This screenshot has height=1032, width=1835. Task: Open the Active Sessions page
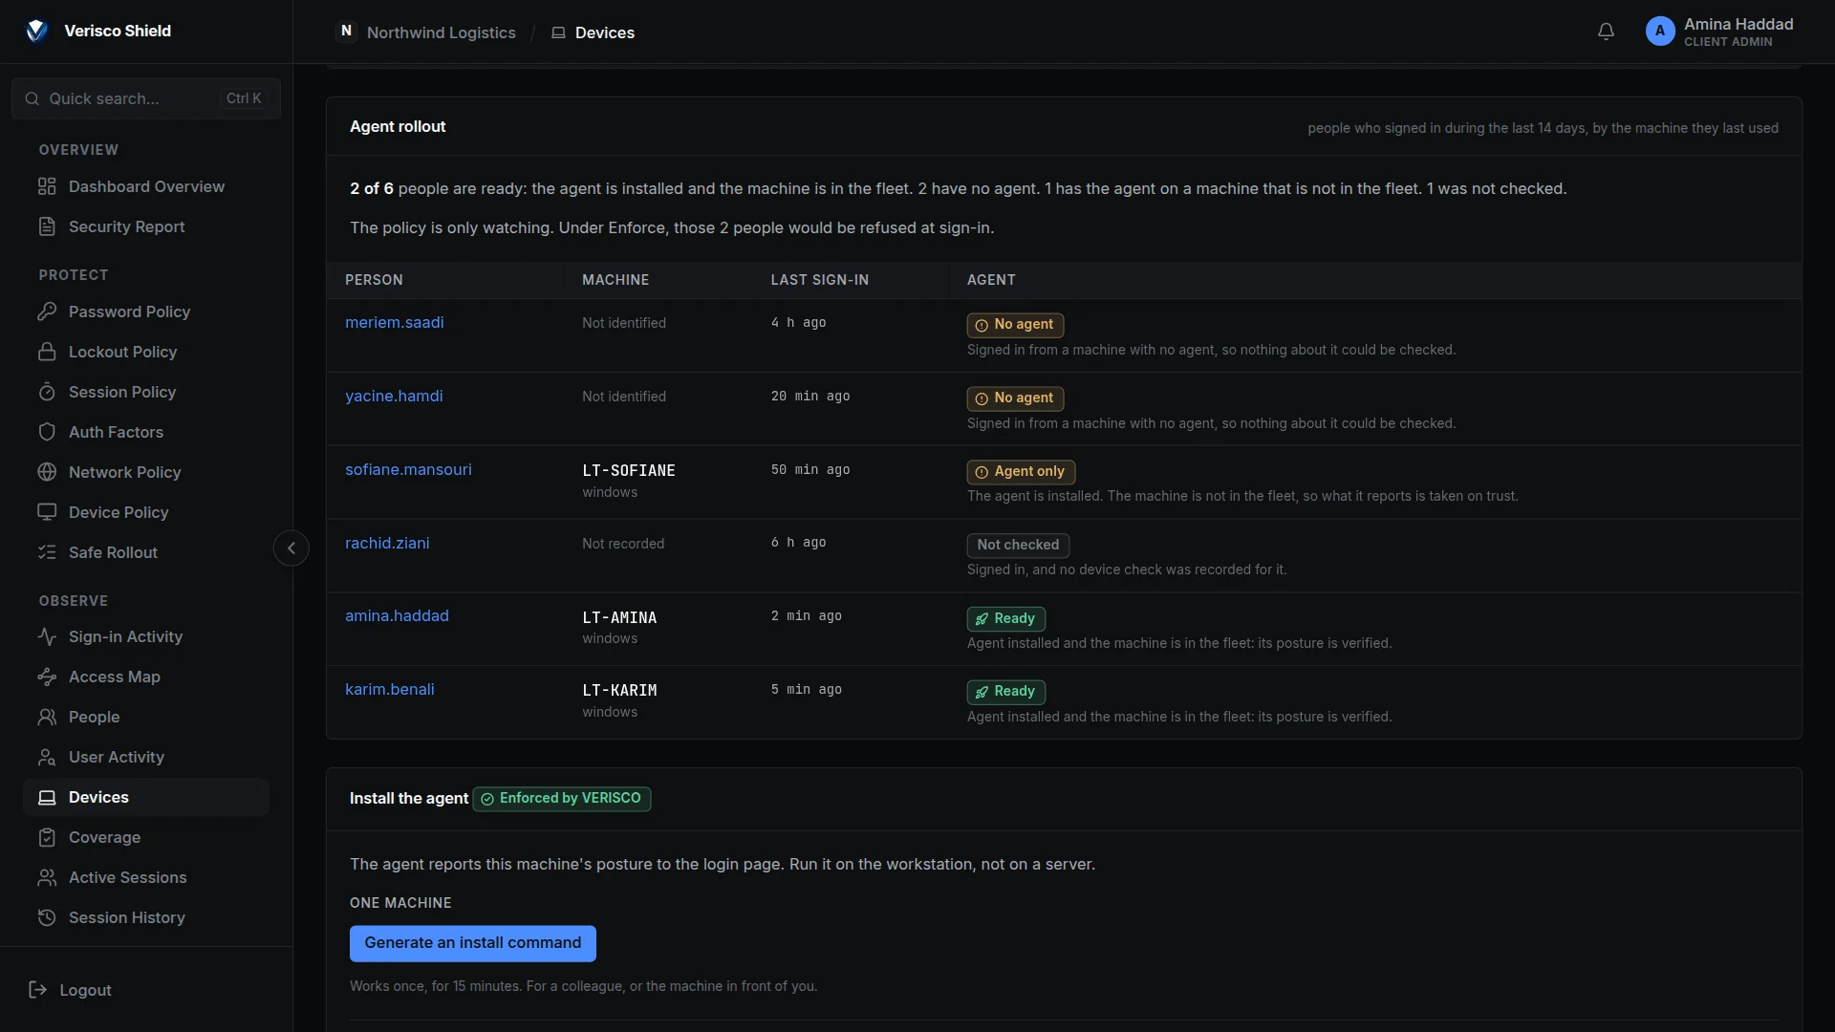point(146,878)
